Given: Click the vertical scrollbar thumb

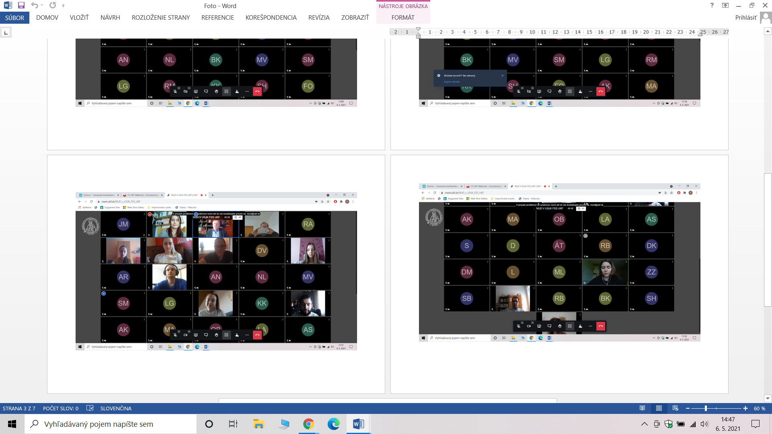Looking at the screenshot, I should click(768, 240).
